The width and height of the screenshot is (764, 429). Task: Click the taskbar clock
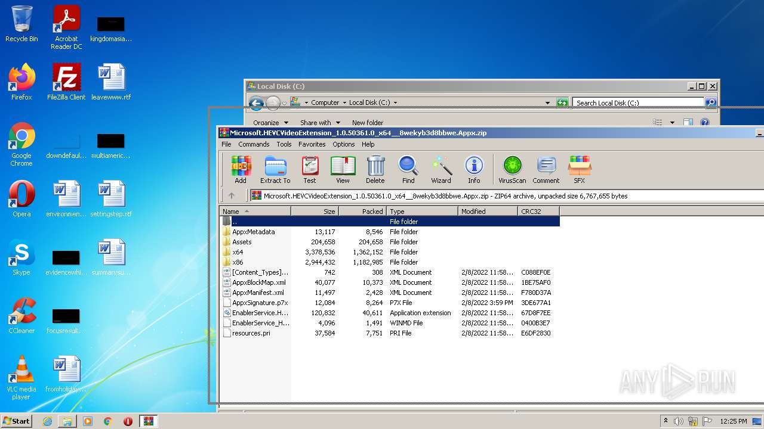[x=732, y=421]
